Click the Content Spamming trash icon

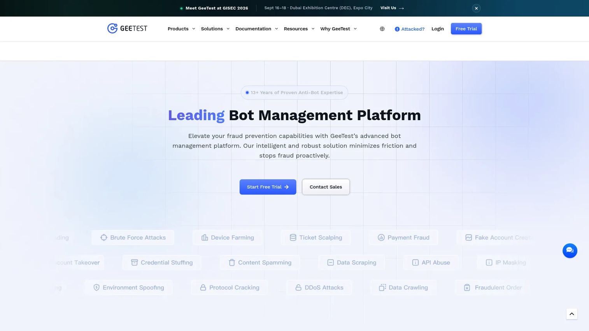click(x=232, y=263)
